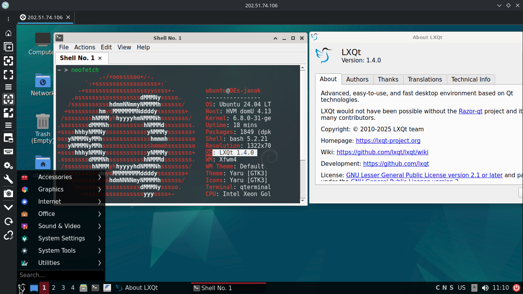Click the removable media eject icon
523x294 pixels.
coord(474,288)
